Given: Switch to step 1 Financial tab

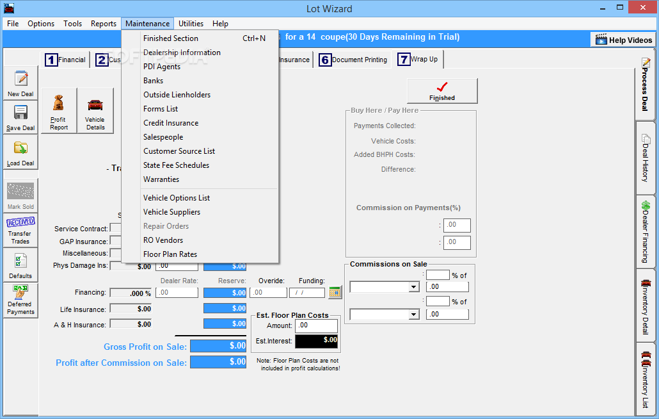Looking at the screenshot, I should pyautogui.click(x=65, y=60).
